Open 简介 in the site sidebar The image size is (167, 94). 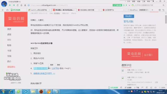point(9,62)
